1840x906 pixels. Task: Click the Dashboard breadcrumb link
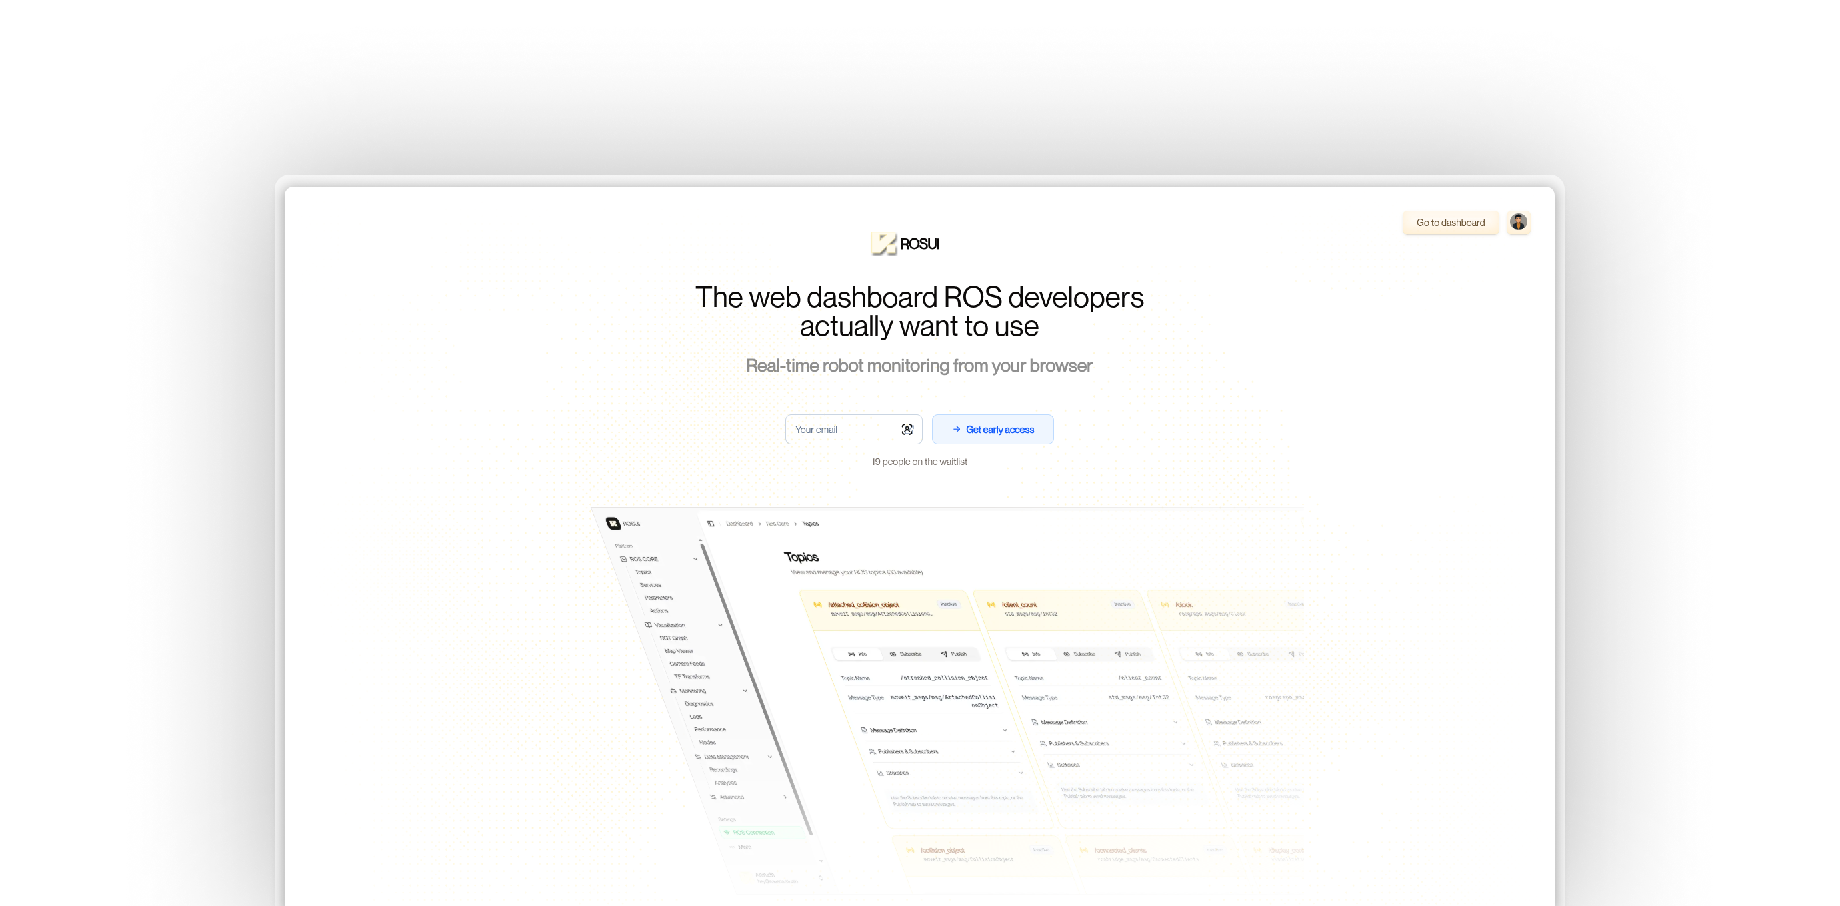[739, 524]
